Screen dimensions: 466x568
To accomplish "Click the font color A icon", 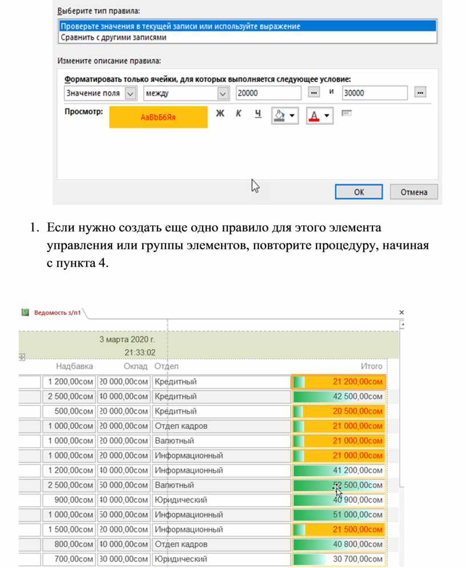I will (x=314, y=116).
